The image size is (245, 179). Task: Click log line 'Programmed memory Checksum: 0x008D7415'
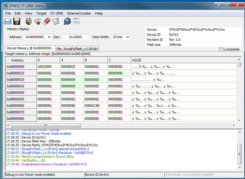[x=46, y=164]
